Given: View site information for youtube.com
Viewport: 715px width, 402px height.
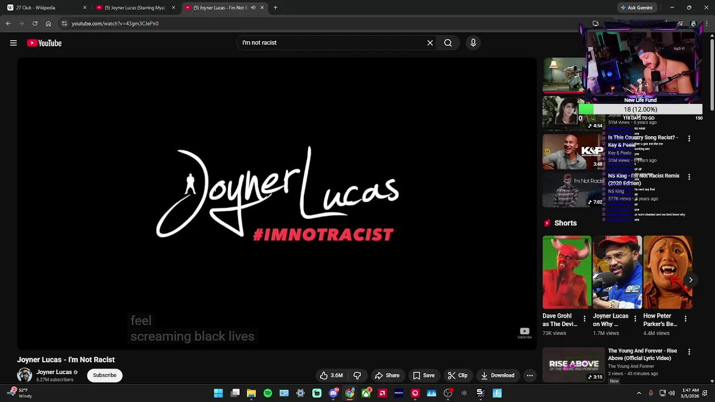Looking at the screenshot, I should pos(64,23).
